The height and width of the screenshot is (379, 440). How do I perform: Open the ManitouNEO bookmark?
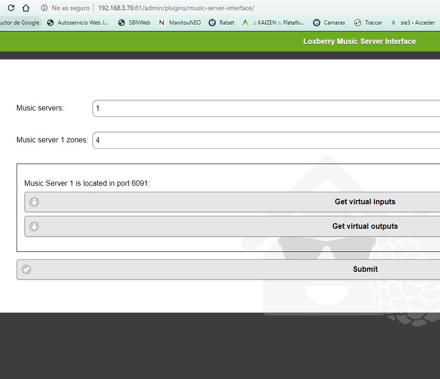click(x=180, y=23)
